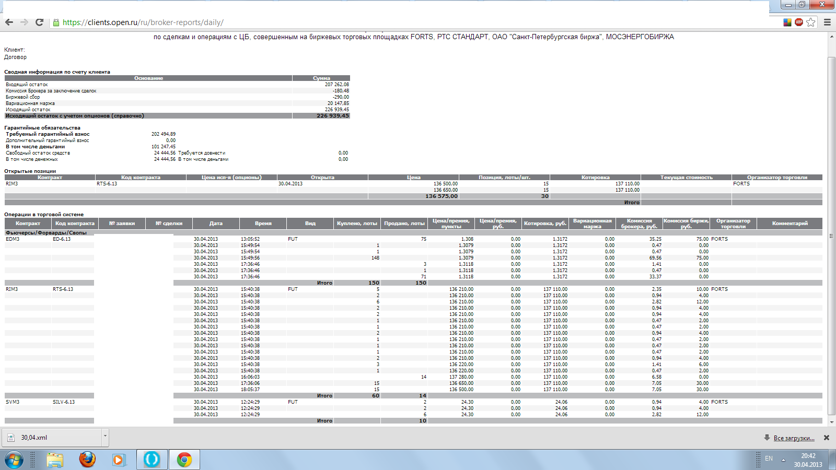
Task: Open the Chrome hamburger menu
Action: tap(827, 22)
